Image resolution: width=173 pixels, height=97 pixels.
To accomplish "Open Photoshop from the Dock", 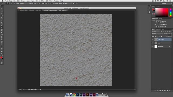I will tap(78, 95).
